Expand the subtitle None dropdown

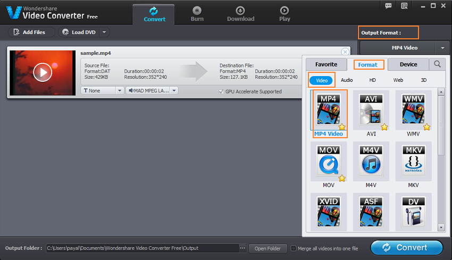point(120,90)
